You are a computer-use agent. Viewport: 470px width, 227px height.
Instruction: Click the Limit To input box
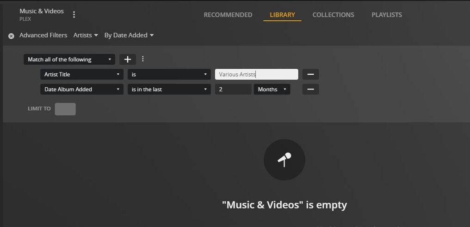coord(65,109)
